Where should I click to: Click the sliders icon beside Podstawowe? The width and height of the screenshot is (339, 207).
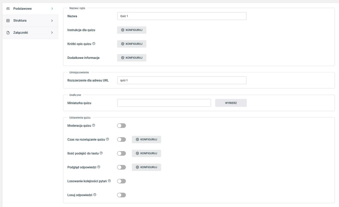pos(8,9)
